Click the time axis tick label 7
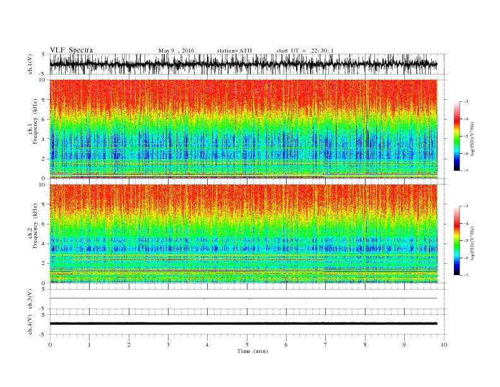This screenshot has height=387, width=500. click(326, 345)
